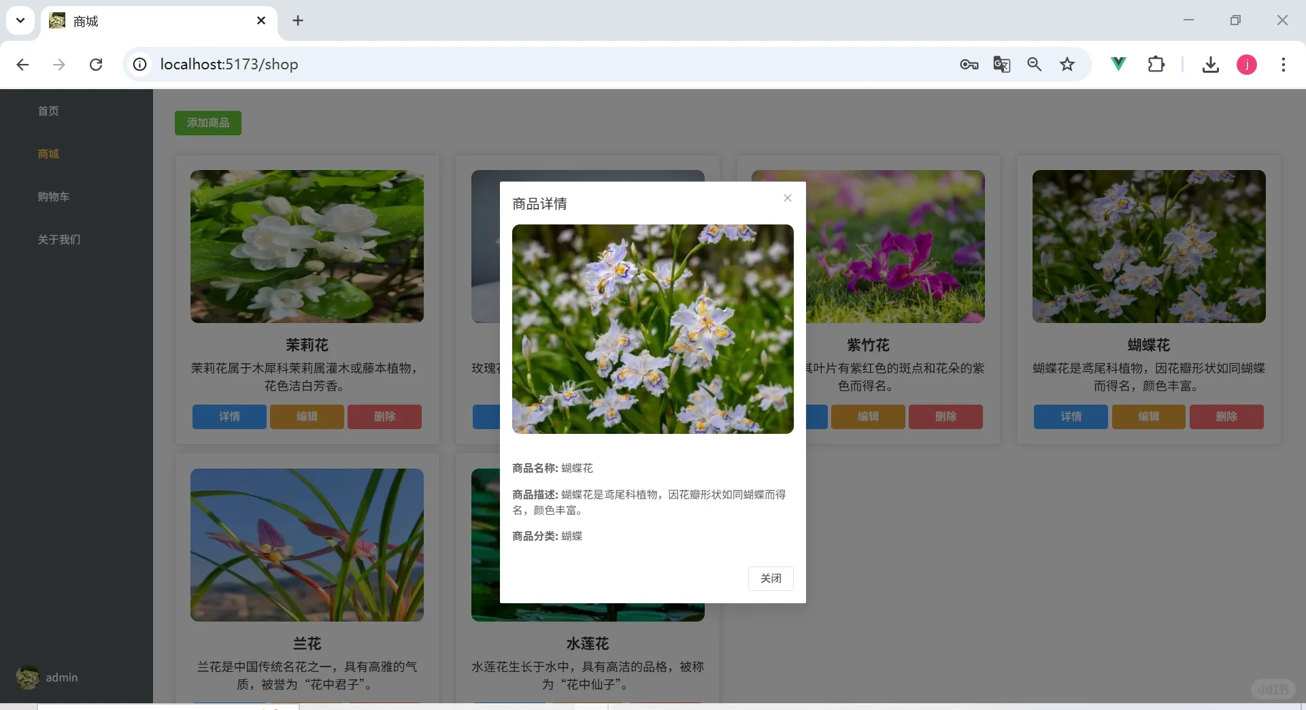
Task: Open the browser extensions puzzle icon
Action: click(1157, 64)
